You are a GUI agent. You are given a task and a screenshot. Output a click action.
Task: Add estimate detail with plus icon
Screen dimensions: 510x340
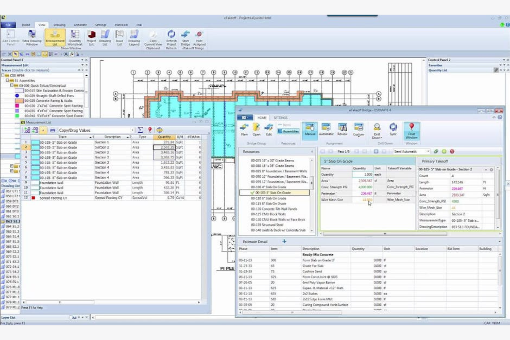[284, 241]
